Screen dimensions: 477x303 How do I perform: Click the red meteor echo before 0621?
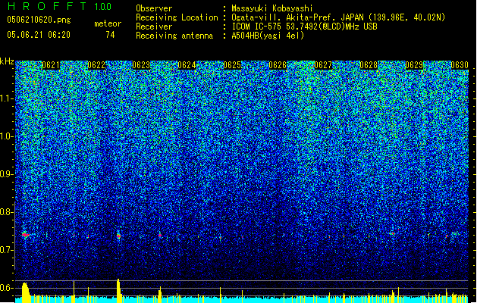tap(26, 235)
